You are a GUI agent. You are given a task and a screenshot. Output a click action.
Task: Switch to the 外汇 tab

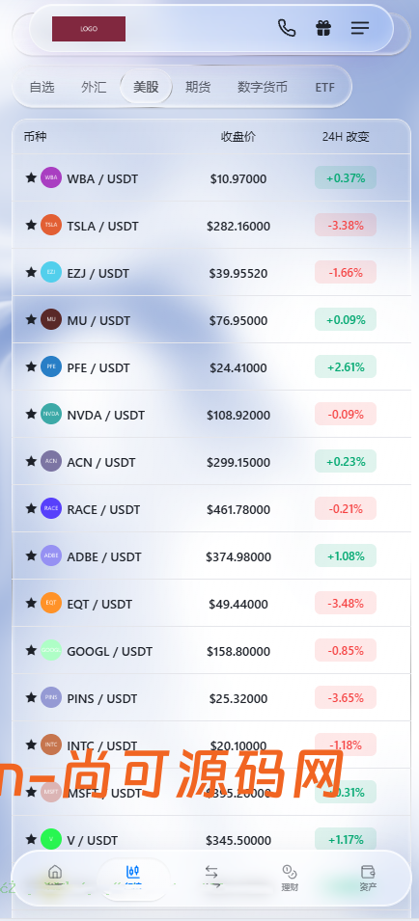[94, 87]
